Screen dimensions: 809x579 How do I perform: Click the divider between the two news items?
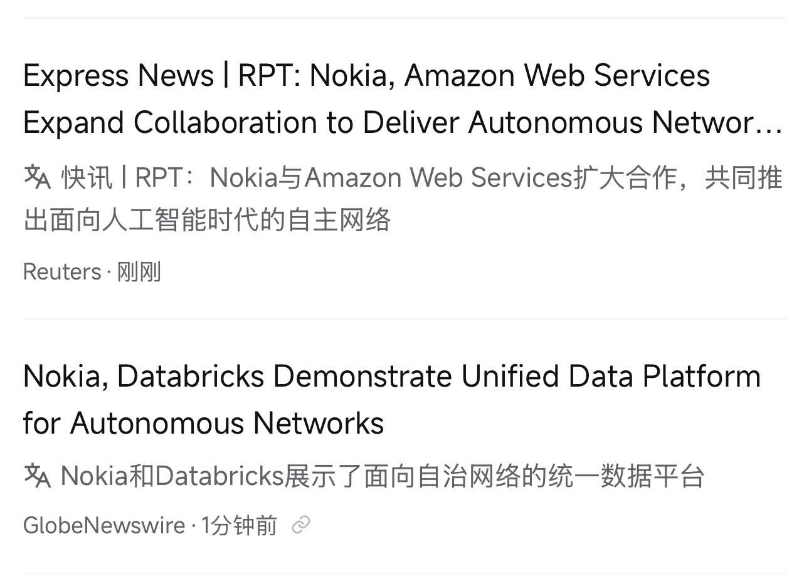(x=404, y=319)
